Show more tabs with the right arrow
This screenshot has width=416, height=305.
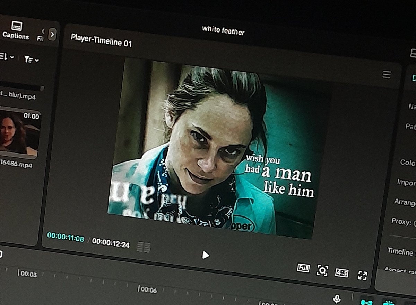pos(52,34)
